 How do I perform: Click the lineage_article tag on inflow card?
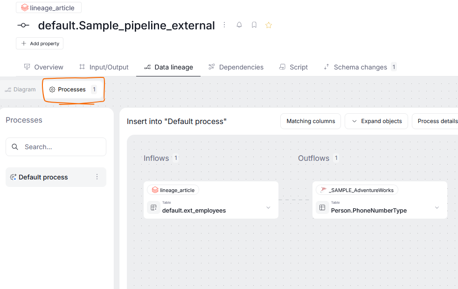pyautogui.click(x=173, y=190)
